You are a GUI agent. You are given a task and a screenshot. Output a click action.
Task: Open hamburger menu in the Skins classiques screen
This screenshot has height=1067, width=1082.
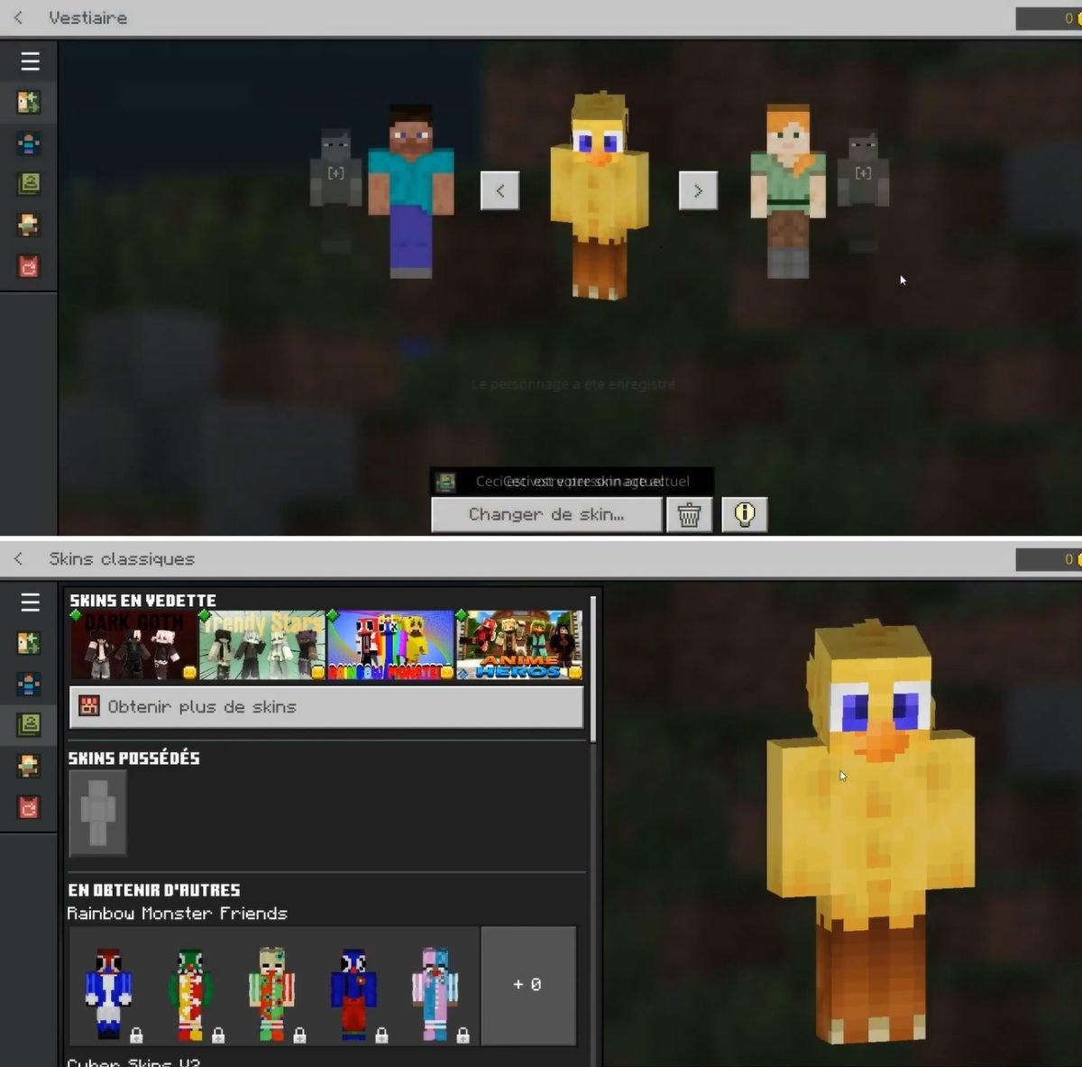[30, 602]
